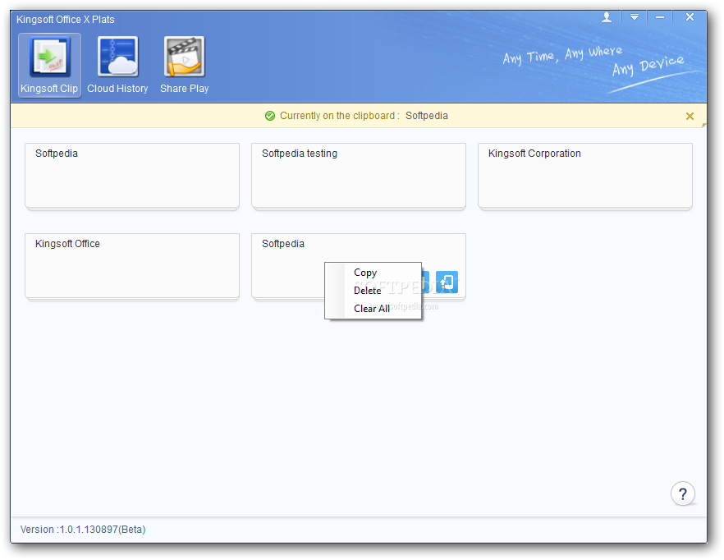Click the send-to-device icon on Softpedia clip
Viewport: 724px width, 560px height.
coord(447,282)
